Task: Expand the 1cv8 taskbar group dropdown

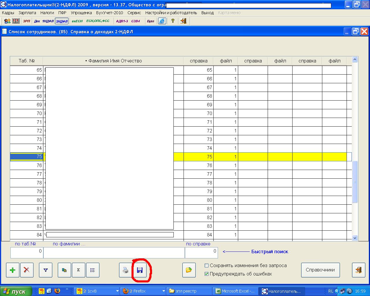Action: coord(117,291)
